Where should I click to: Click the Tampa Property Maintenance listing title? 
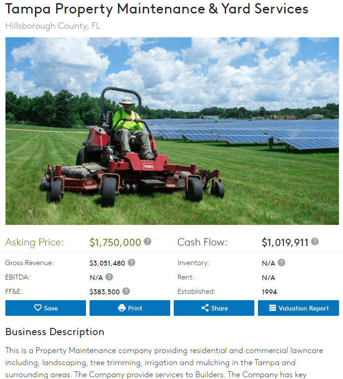(x=157, y=9)
